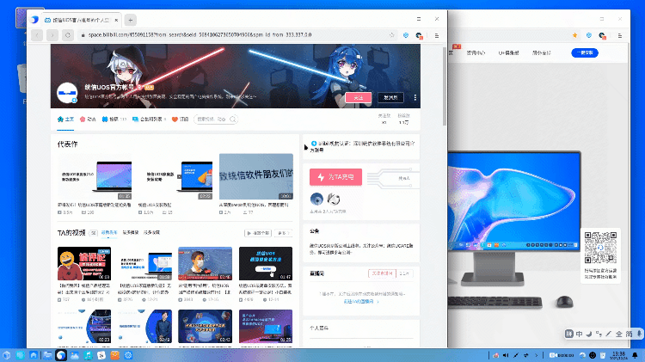
Task: Click the 关注数 following count
Action: tap(384, 120)
